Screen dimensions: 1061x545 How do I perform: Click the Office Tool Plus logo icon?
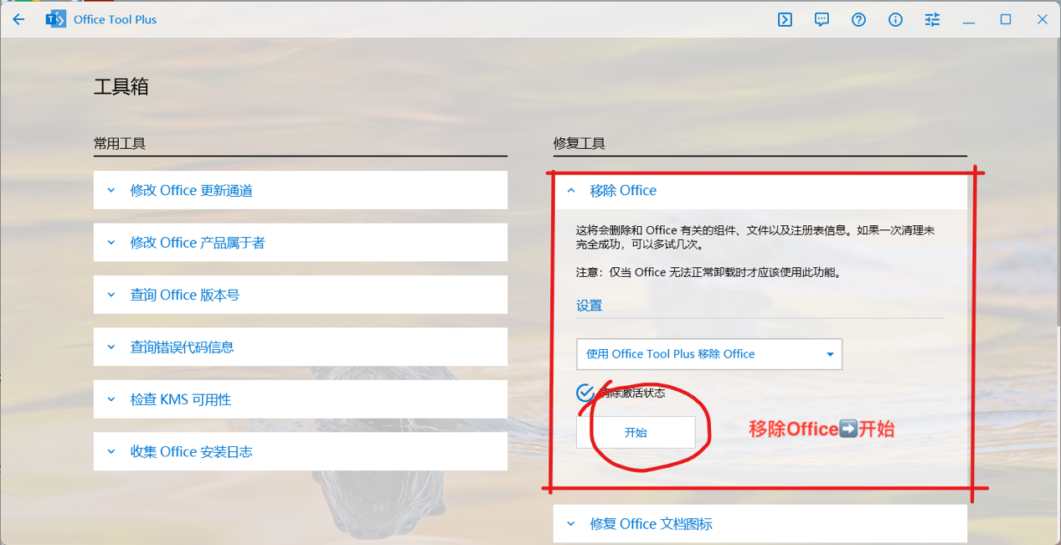(56, 19)
